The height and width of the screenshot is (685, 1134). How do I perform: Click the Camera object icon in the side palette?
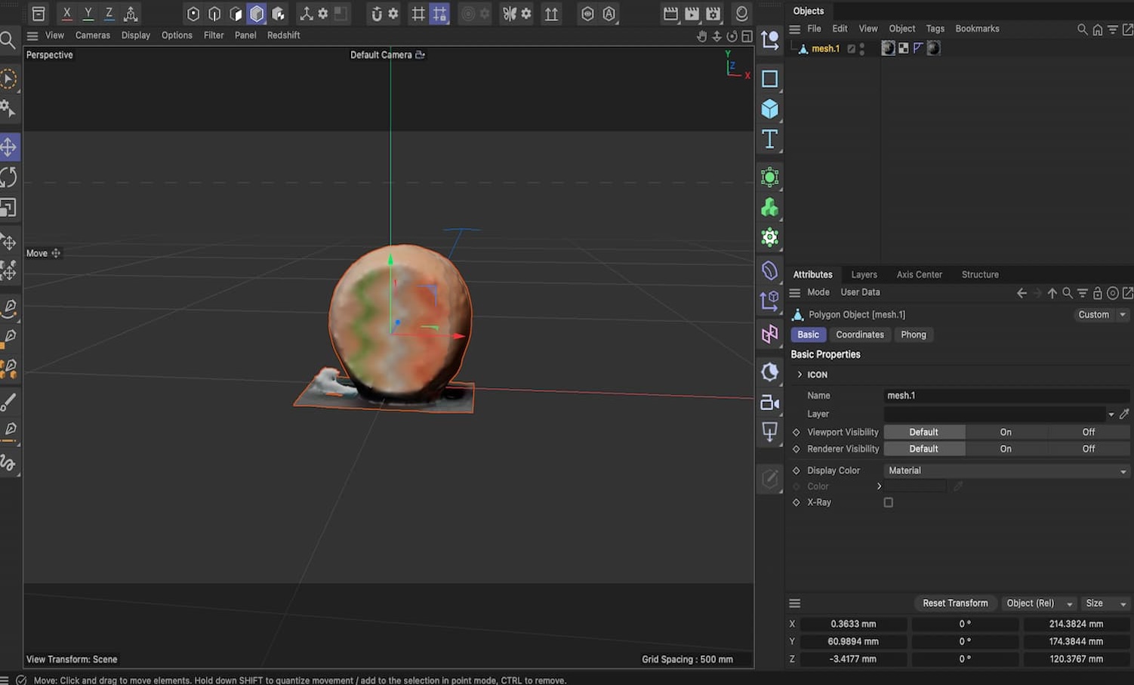coord(769,403)
